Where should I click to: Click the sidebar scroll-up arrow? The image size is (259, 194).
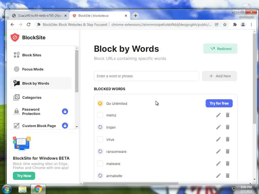pos(77,48)
